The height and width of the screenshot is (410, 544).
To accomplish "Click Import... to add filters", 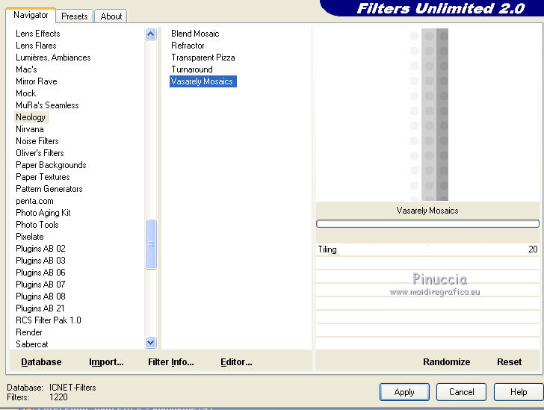I will pyautogui.click(x=106, y=361).
